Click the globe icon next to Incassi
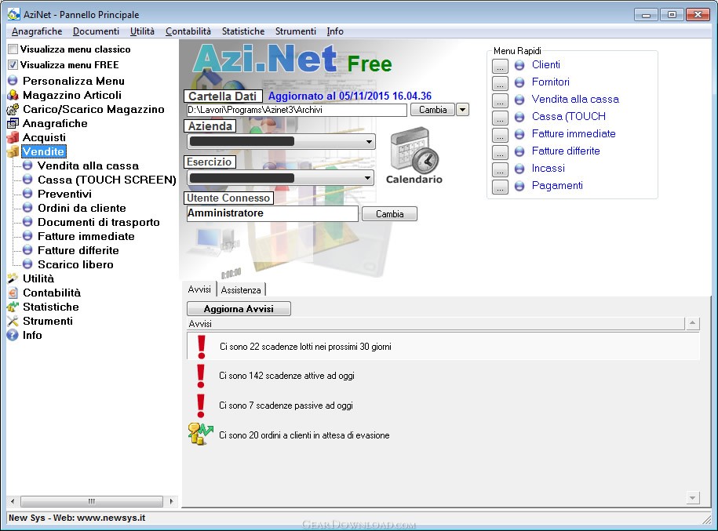This screenshot has height=531, width=718. [519, 169]
